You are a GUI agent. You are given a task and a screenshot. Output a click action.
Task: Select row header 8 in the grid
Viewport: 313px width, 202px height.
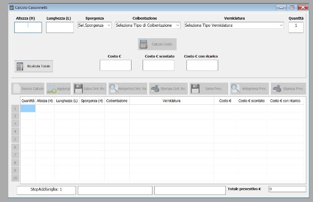[15, 163]
